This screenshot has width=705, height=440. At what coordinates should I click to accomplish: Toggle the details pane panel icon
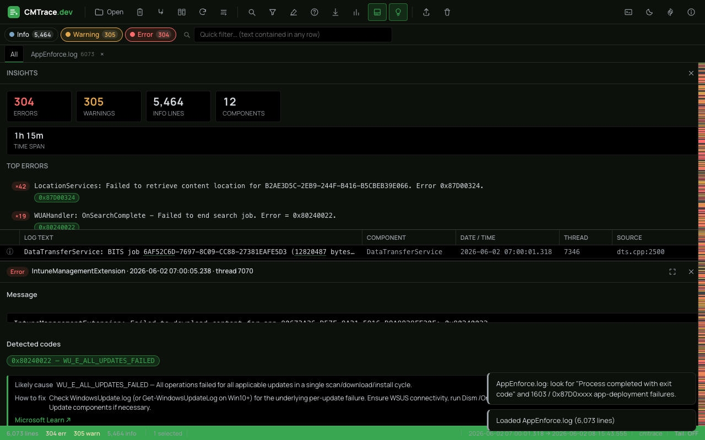(377, 12)
